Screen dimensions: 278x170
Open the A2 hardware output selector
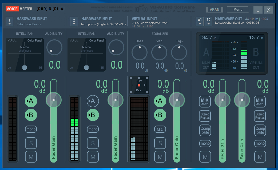pos(208,21)
